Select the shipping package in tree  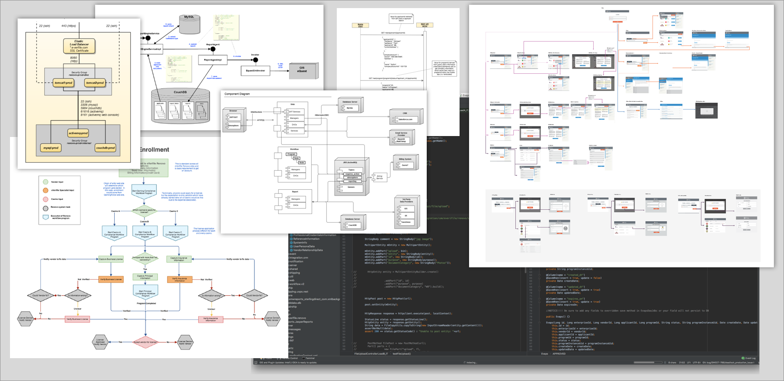[294, 273]
